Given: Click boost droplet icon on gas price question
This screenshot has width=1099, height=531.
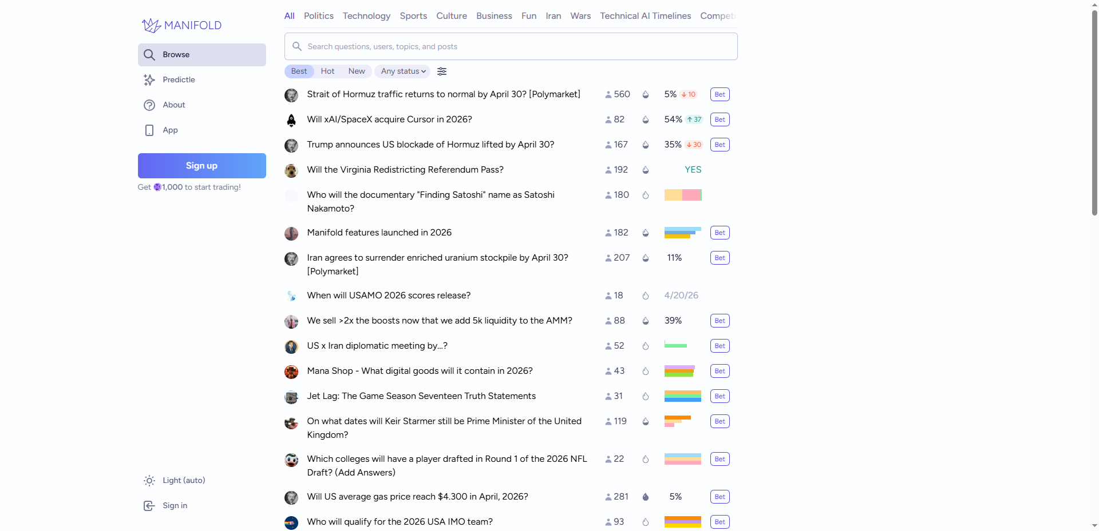Looking at the screenshot, I should point(645,497).
